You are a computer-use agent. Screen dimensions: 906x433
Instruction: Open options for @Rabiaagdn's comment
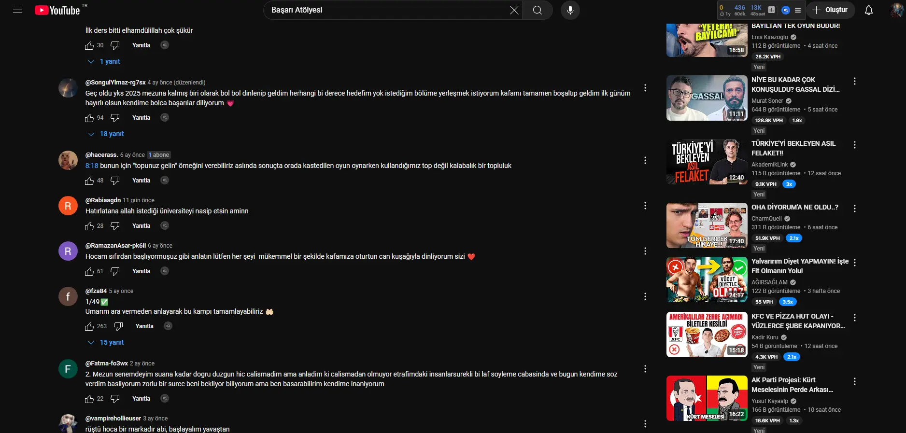pos(645,206)
